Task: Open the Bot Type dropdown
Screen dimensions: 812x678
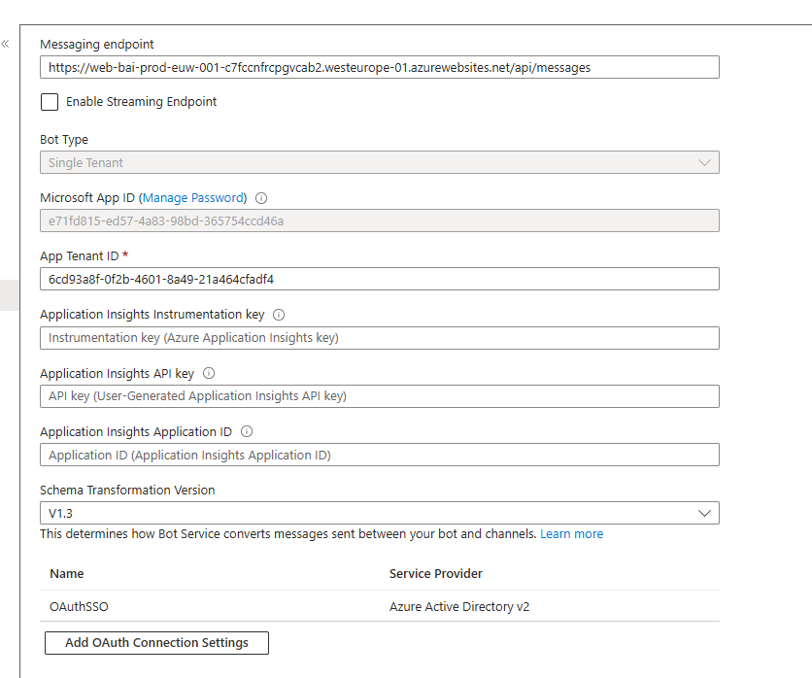Action: coord(379,162)
